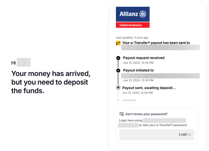Click the checkmark beside Payout initiated to
Viewport: 209px width, 151px height.
pos(118,70)
